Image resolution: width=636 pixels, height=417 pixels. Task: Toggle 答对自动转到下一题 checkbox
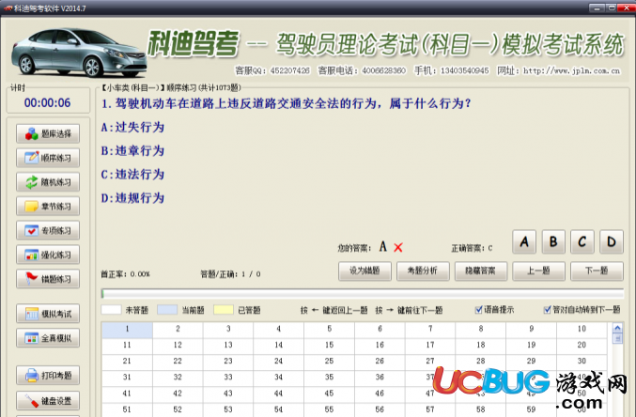547,310
